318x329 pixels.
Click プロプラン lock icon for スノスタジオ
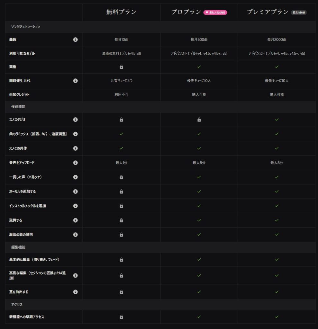tap(199, 120)
